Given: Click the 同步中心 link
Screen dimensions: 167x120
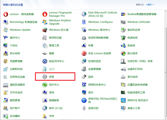Looking at the screenshot, I should click(54, 85).
